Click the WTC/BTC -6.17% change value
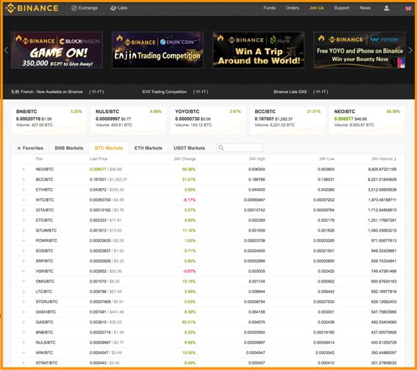 (190, 200)
